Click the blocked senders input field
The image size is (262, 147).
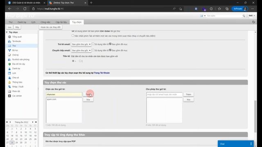tap(64, 94)
